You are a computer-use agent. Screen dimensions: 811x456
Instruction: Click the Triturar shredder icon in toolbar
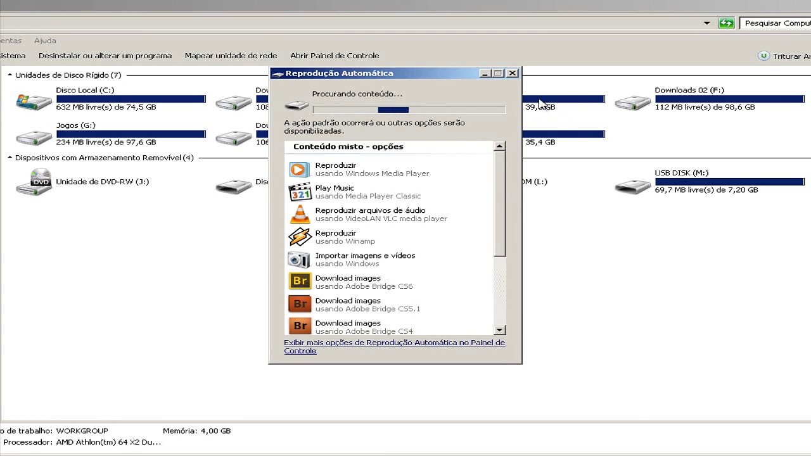[x=763, y=56]
